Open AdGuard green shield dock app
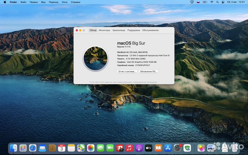The image size is (248, 155). pos(187,148)
